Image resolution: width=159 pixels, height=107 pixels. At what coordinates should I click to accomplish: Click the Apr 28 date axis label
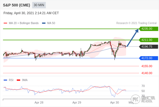39,102
